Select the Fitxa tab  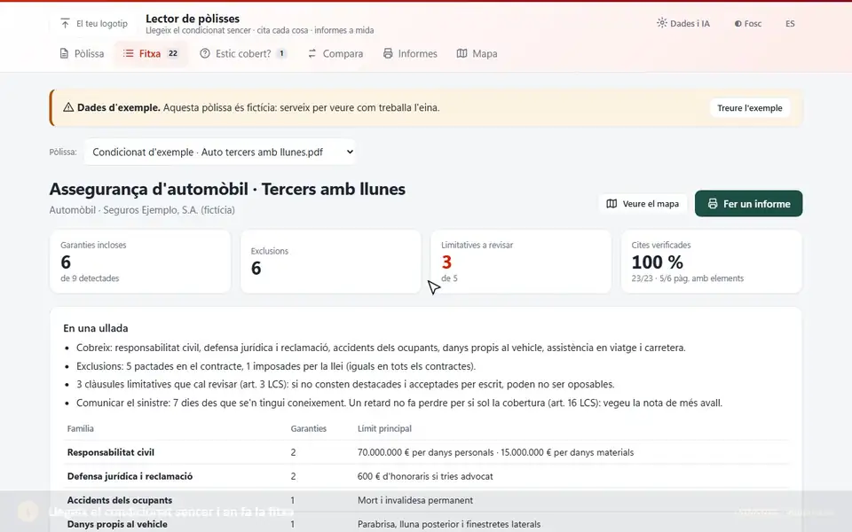[151, 54]
